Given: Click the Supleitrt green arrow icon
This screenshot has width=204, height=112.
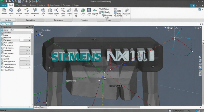Looking at the screenshot, I should click(95, 10).
